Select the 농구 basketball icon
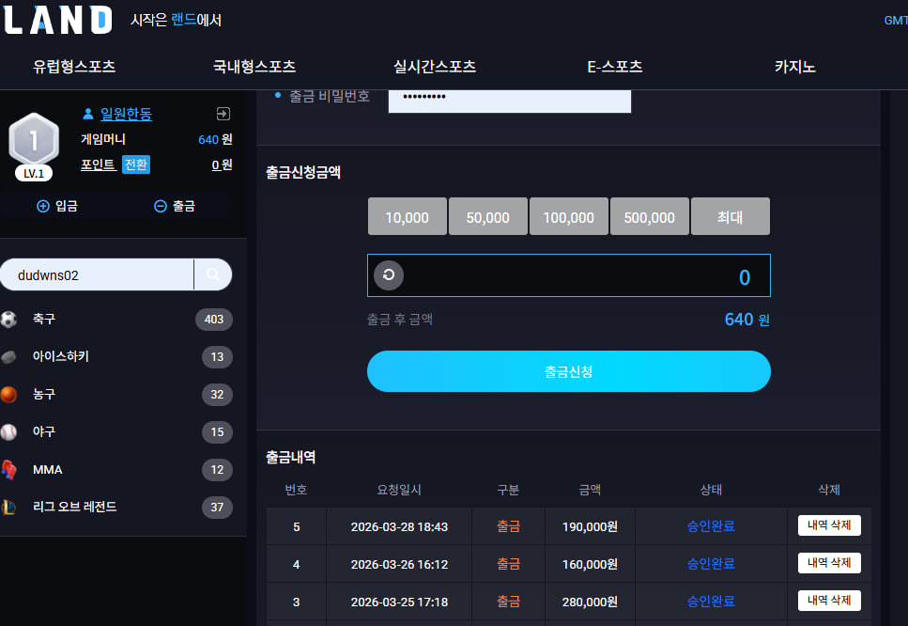Screen dimensions: 908x626 tap(8, 395)
